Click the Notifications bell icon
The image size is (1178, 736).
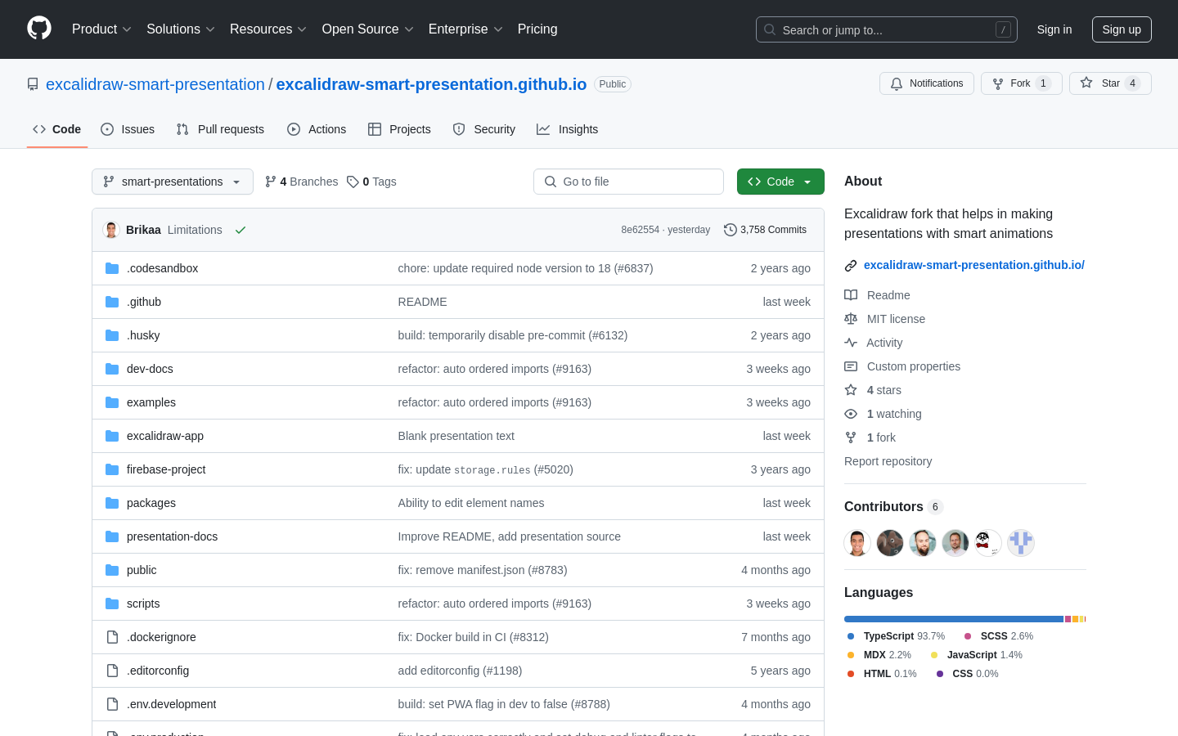click(897, 83)
